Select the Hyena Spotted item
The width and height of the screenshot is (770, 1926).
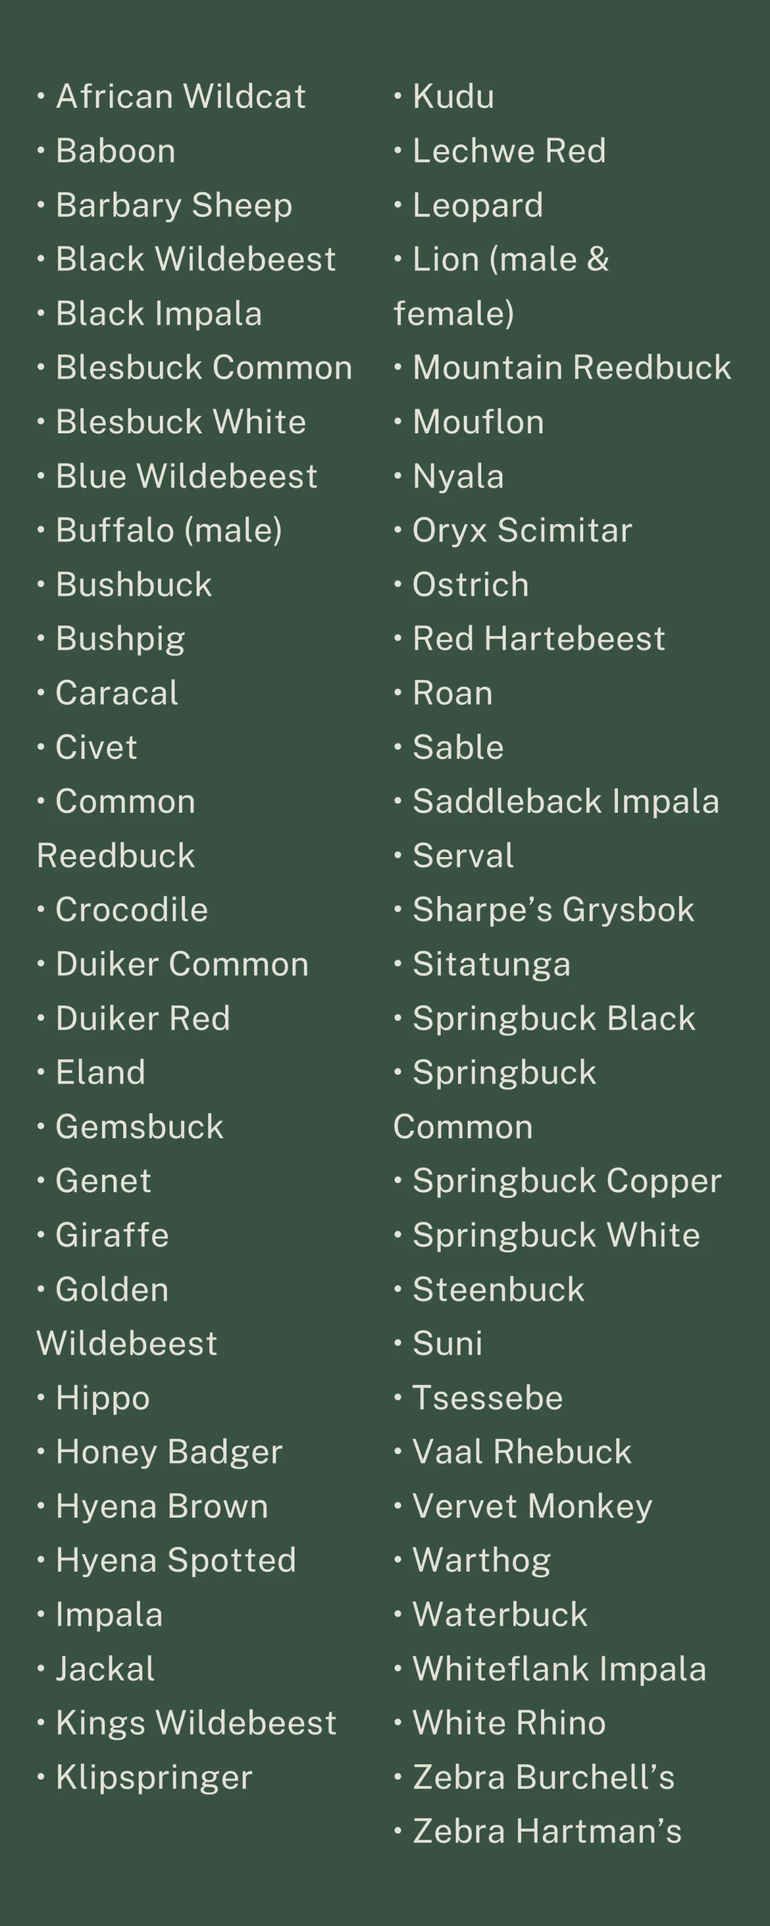(176, 1561)
